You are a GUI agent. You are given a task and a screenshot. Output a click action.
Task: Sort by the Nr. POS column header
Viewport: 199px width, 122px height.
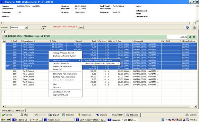click(x=171, y=41)
